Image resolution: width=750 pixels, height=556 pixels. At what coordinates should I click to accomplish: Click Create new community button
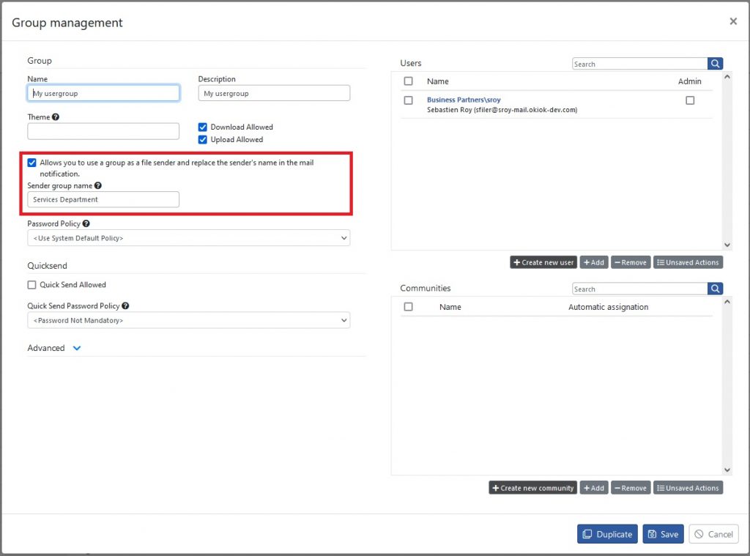pos(533,488)
